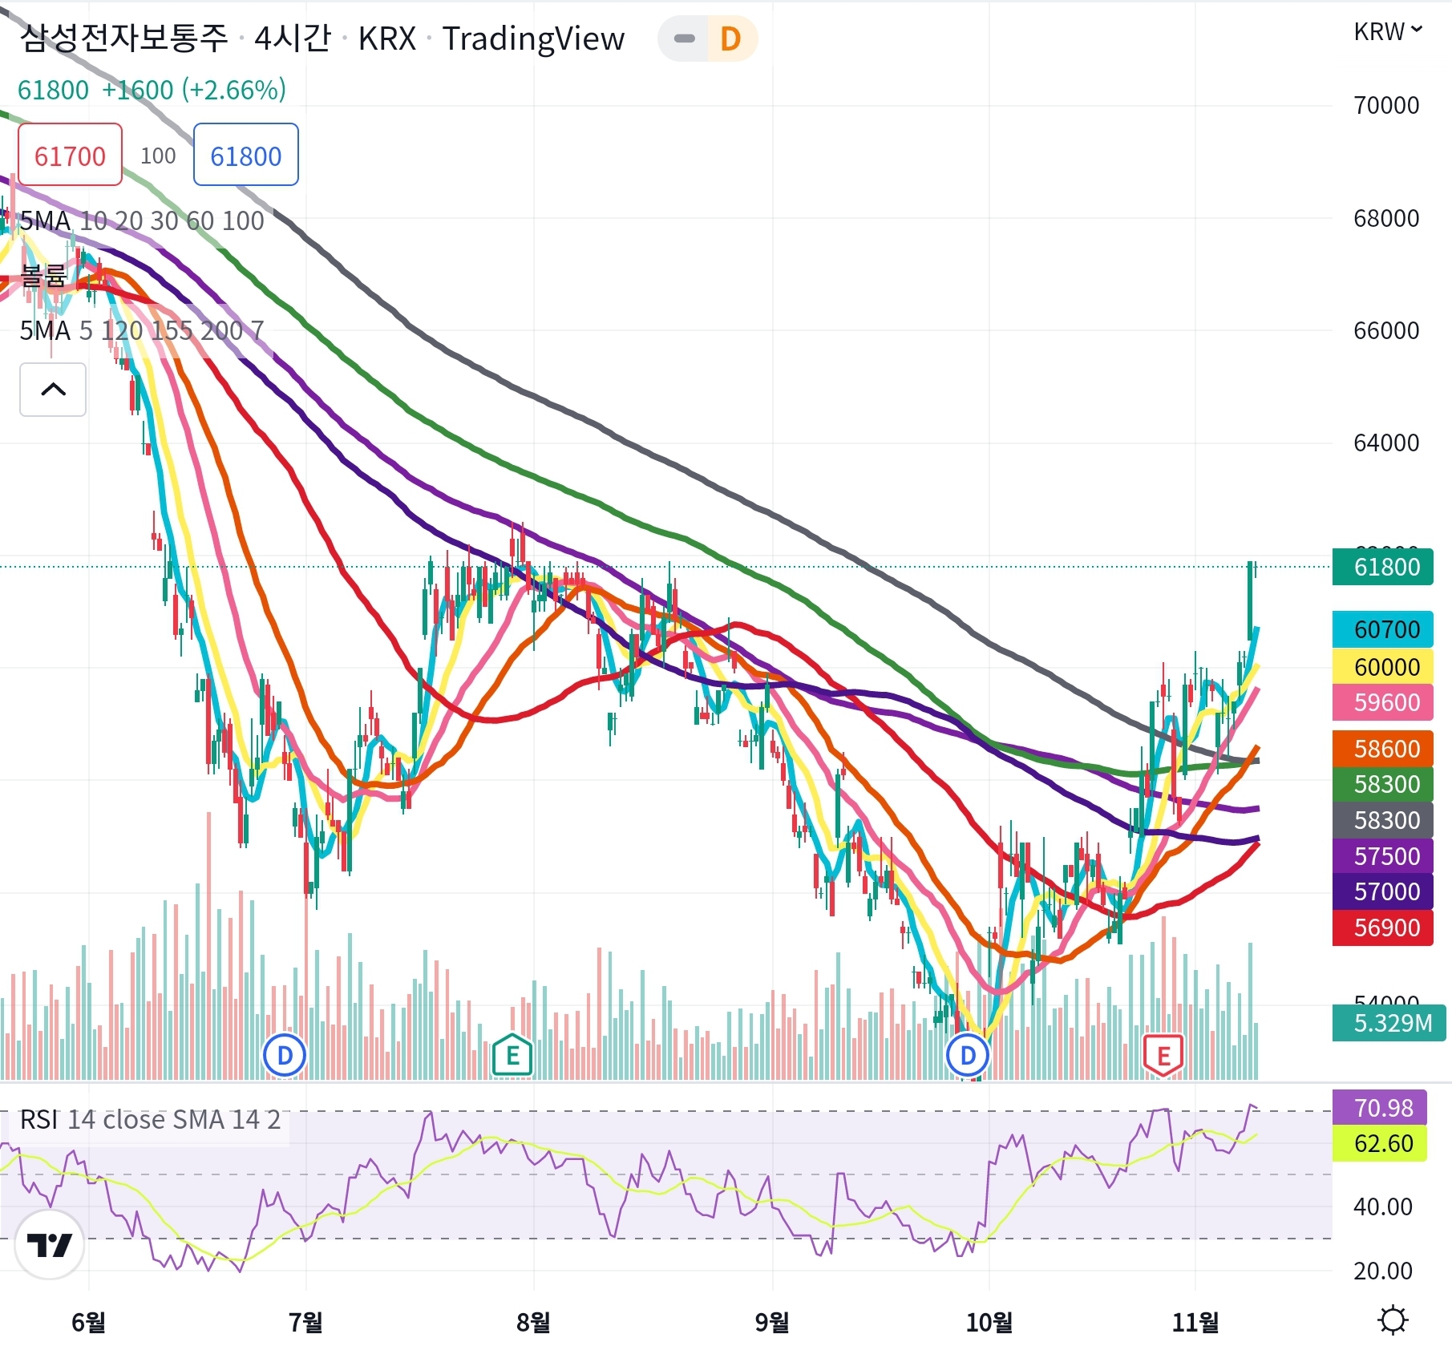Select the 5MA 10 20 30 60 100 indicator legend
The image size is (1452, 1346).
point(142,220)
